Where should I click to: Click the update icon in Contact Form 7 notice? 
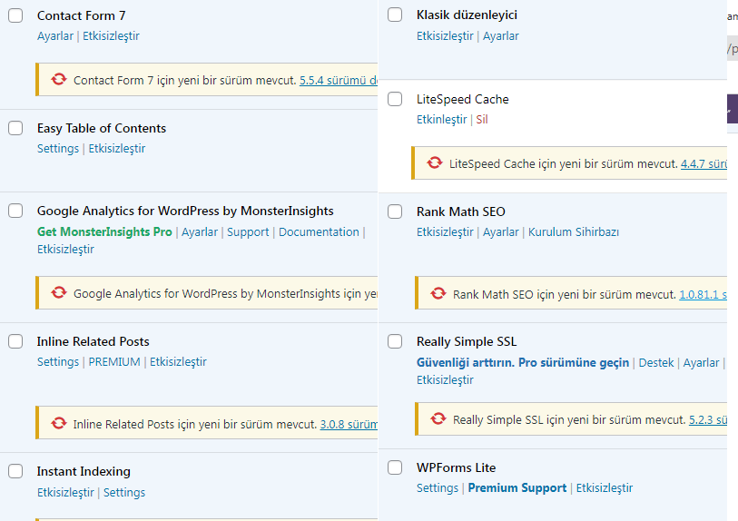(59, 79)
